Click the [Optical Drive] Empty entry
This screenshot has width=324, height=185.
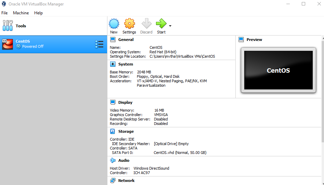[171, 144]
